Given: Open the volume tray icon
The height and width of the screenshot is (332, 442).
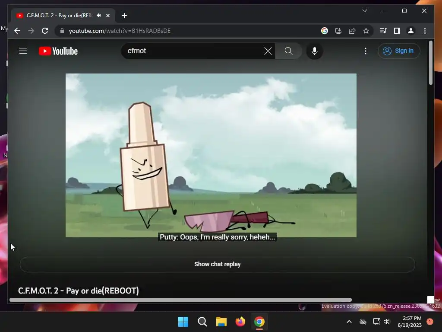Looking at the screenshot, I should (387, 322).
